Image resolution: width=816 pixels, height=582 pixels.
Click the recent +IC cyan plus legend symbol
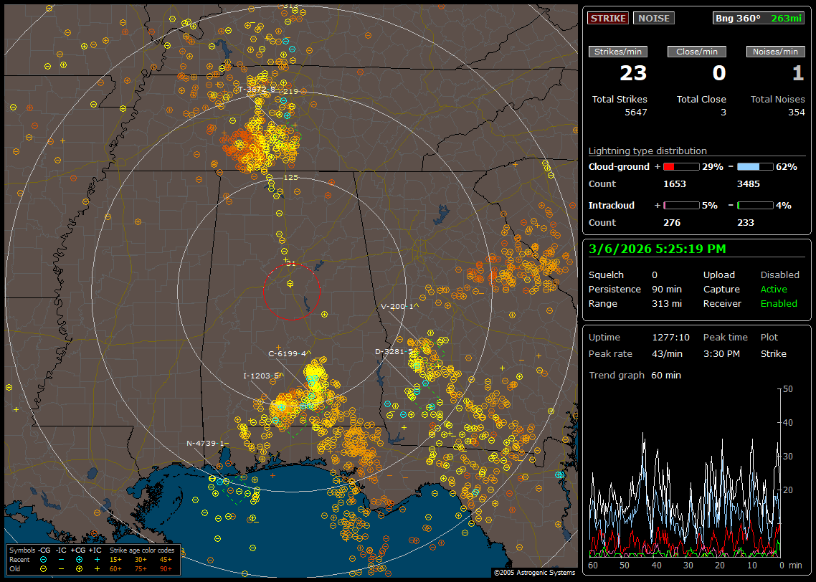click(97, 559)
